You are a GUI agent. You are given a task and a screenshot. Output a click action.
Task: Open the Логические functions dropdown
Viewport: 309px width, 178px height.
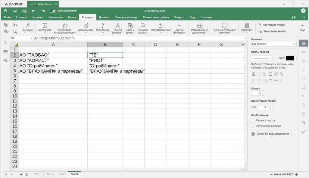coord(103,28)
